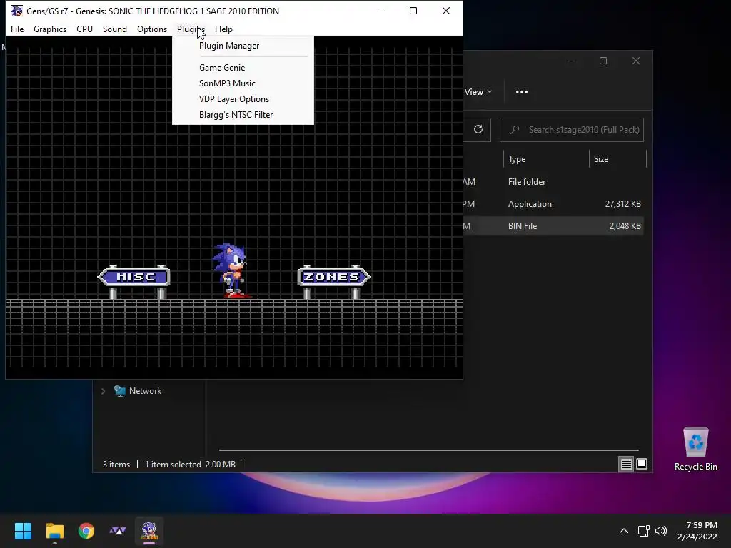Click the MISC signpost in game
731x548 pixels.
pyautogui.click(x=134, y=281)
